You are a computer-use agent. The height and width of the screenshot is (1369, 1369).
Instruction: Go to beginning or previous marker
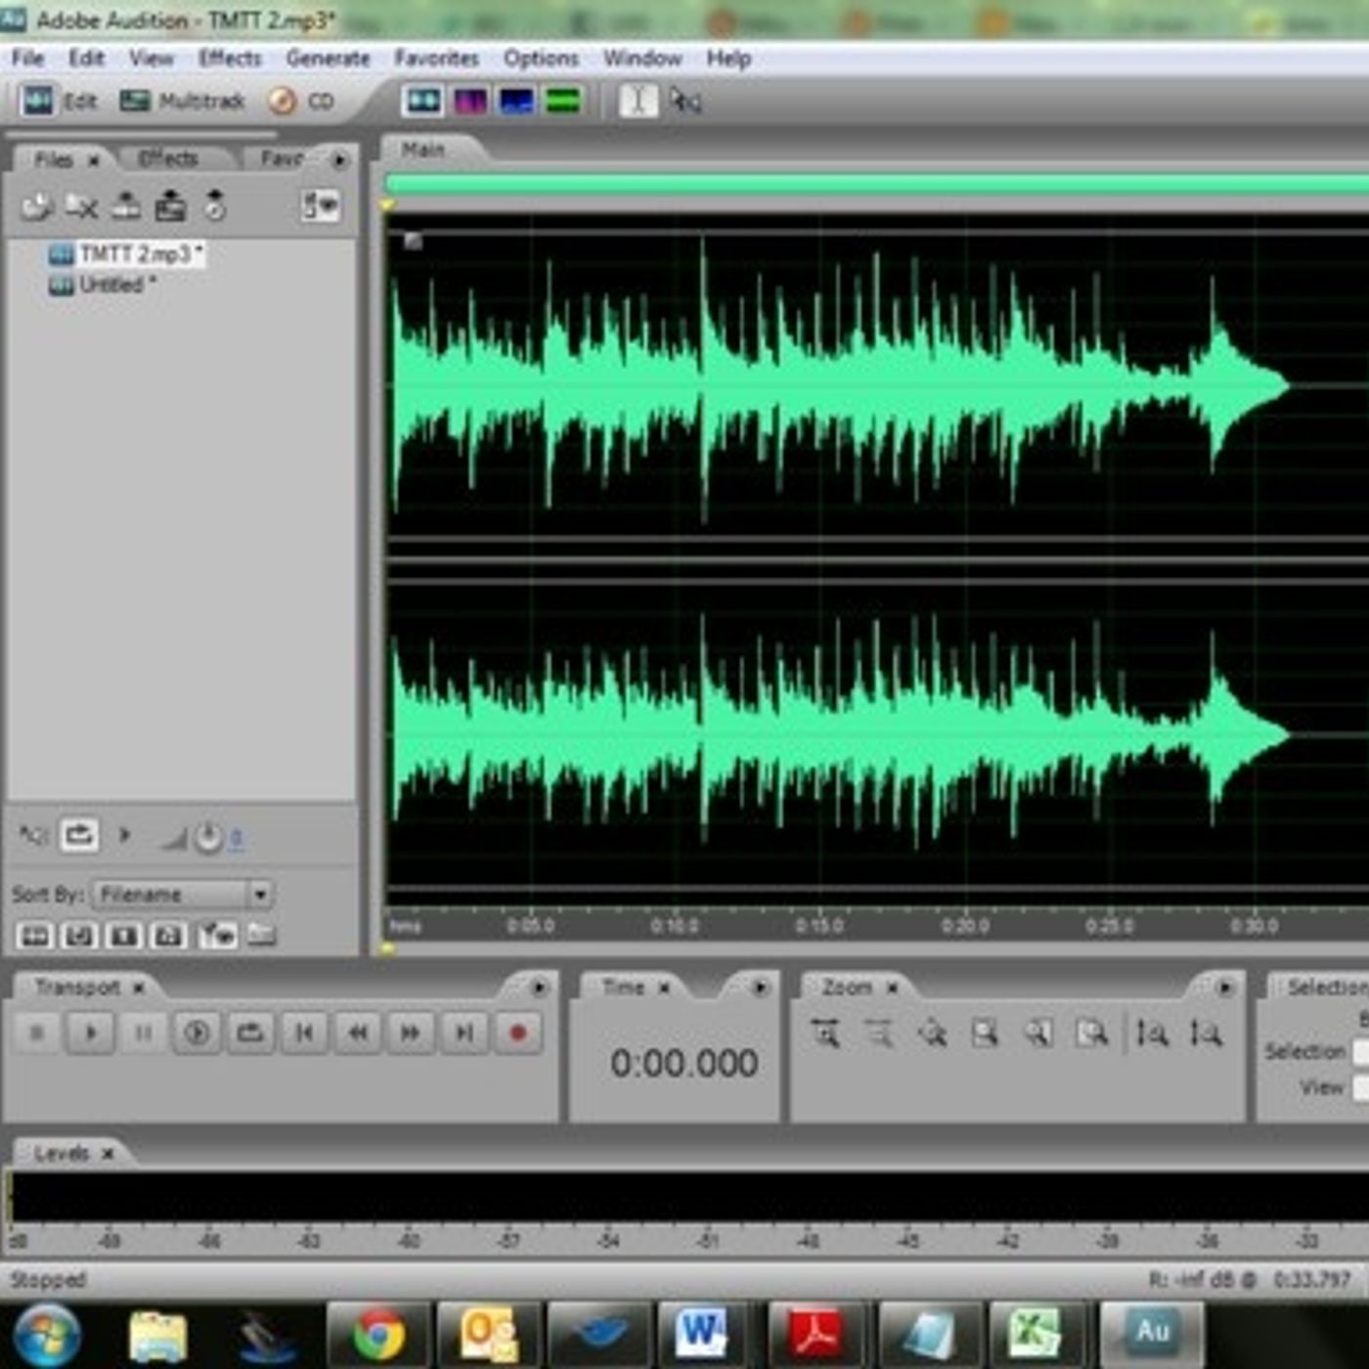click(304, 1033)
